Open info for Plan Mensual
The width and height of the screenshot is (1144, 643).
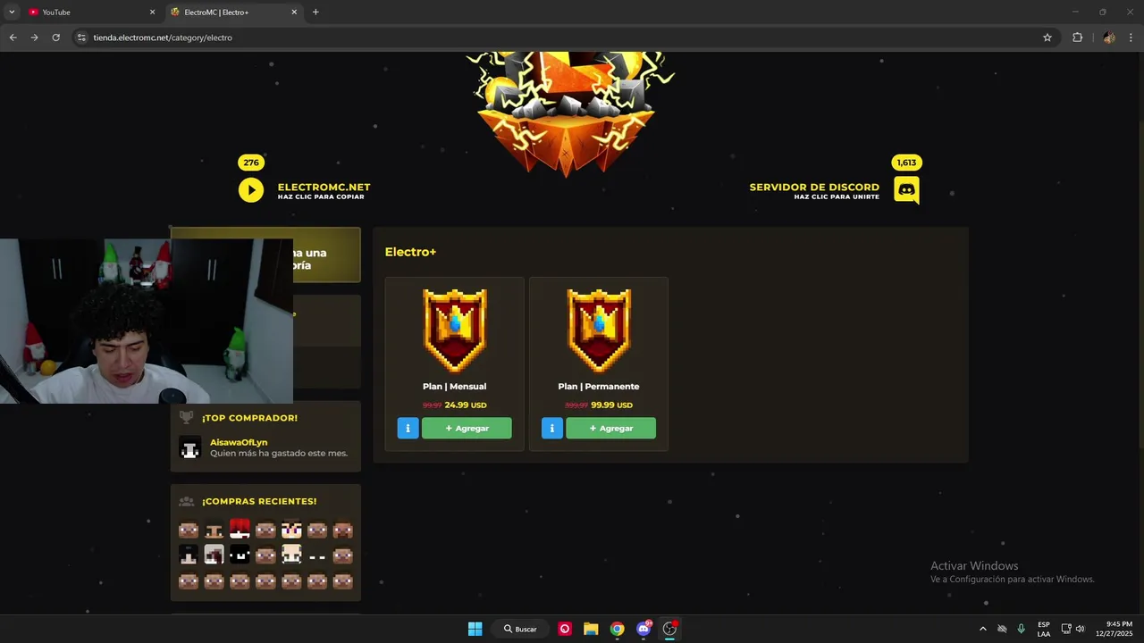pyautogui.click(x=408, y=429)
